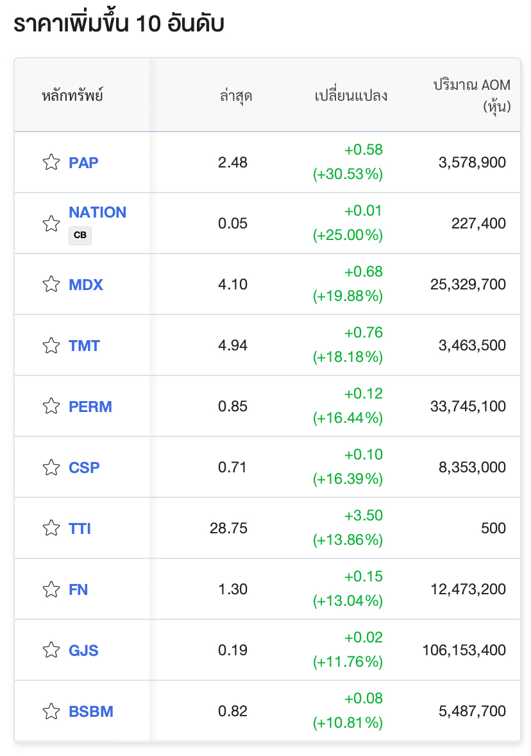Click the ปริมาณ AOM column header
Viewport: 531px width, 756px height.
[x=472, y=96]
